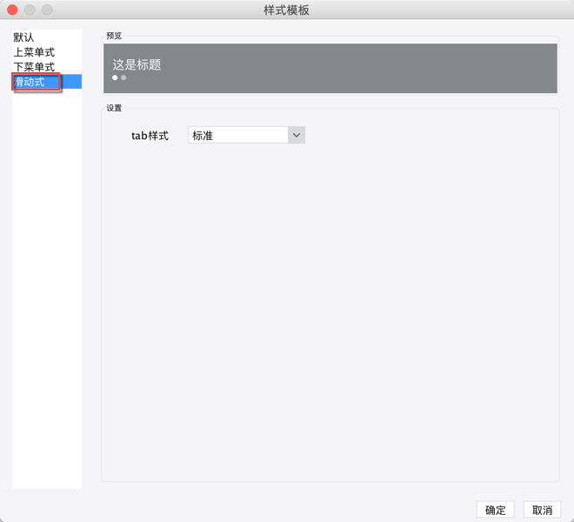Cancel the dialog using 取消
This screenshot has height=522, width=574.
[542, 510]
